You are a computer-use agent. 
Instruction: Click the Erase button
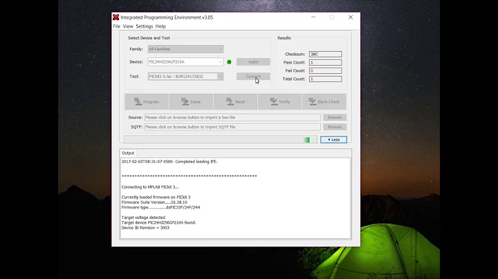(191, 102)
